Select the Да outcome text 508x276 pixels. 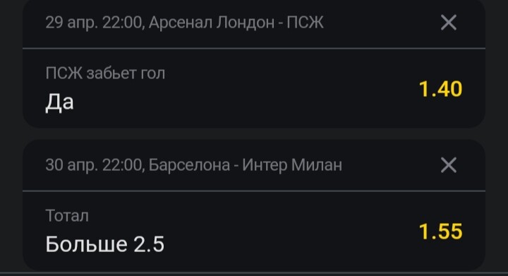(59, 102)
